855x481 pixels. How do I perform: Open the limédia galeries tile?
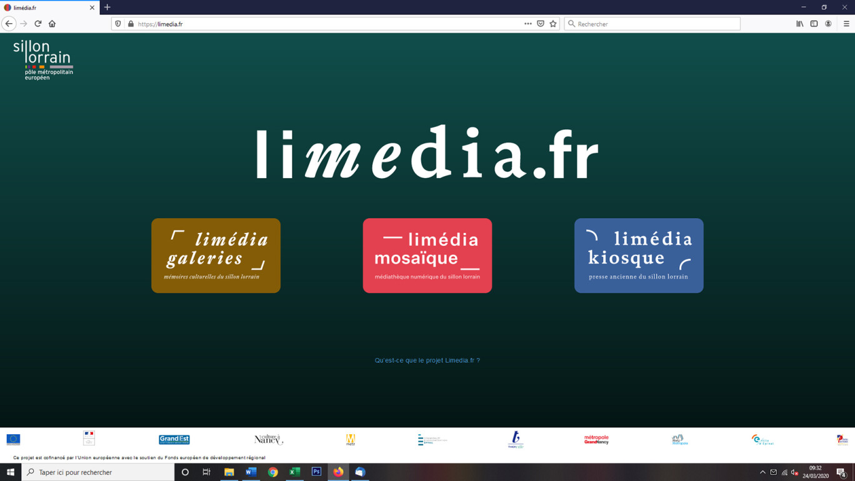216,255
